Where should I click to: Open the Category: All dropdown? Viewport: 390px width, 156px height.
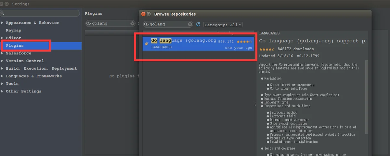click(x=223, y=25)
